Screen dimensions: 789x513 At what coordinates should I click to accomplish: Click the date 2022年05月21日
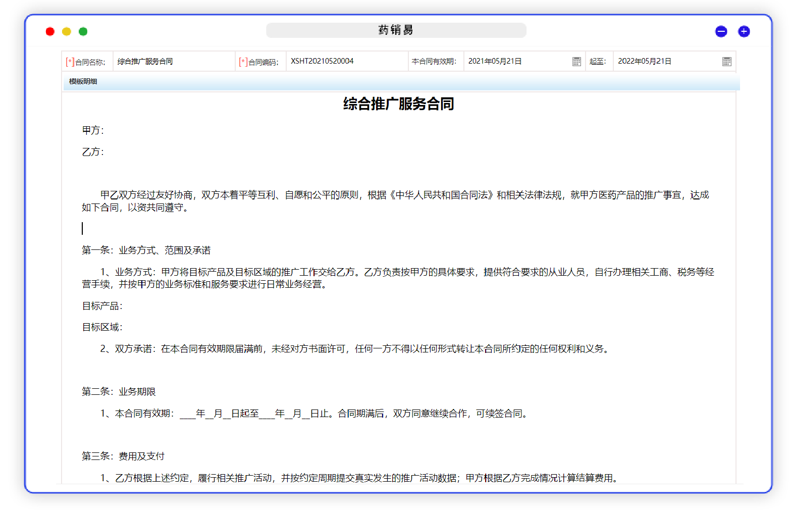coord(645,61)
